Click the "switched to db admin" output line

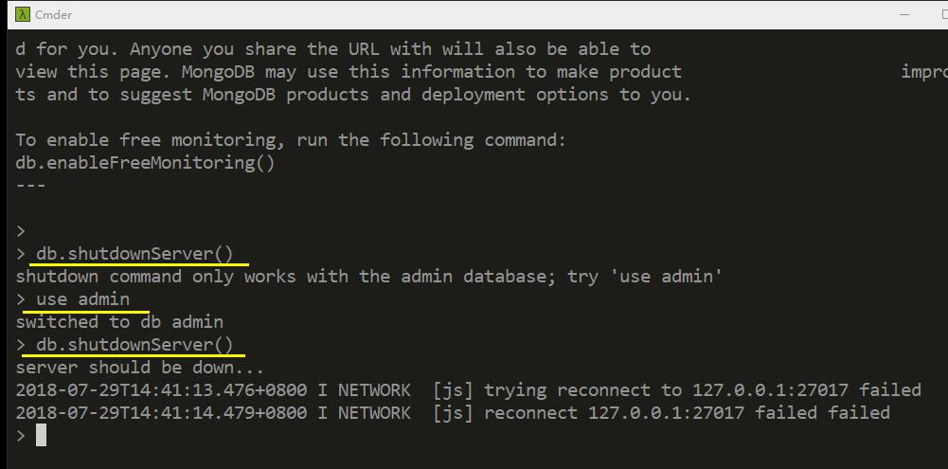119,322
